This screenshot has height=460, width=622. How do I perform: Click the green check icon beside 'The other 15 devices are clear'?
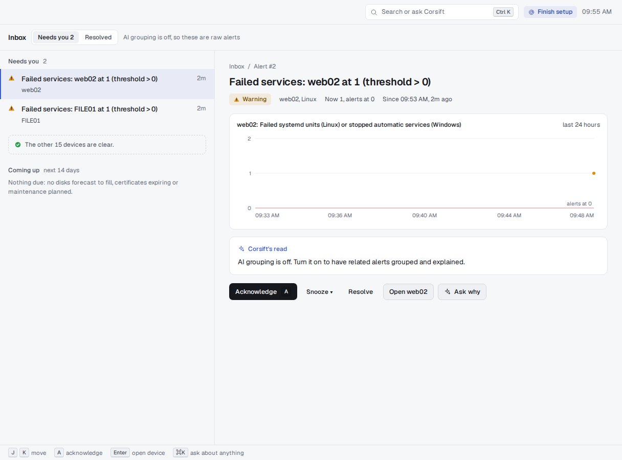(18, 145)
